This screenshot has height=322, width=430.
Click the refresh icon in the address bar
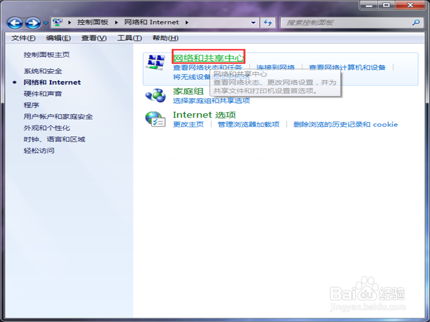(x=268, y=23)
